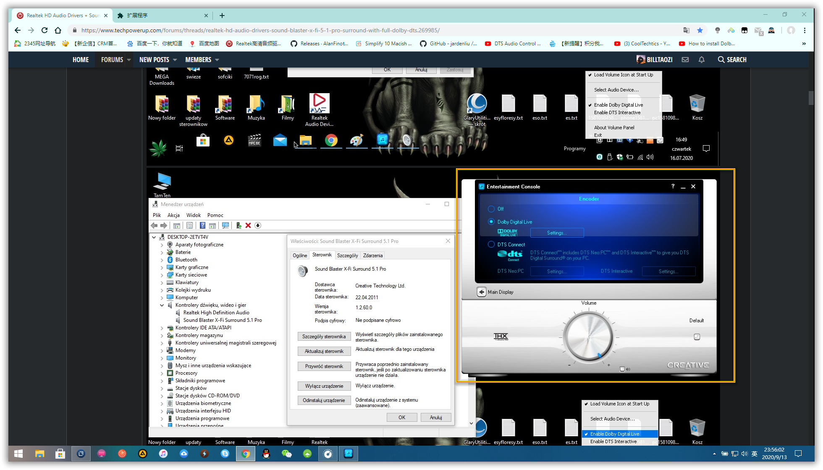Viewport: 823px width, 470px height.
Task: Switch to the Szczegóły tab
Action: pos(347,256)
